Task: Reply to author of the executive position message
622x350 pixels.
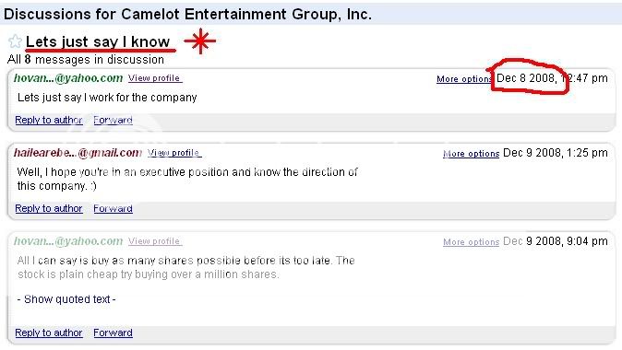Action: 49,208
